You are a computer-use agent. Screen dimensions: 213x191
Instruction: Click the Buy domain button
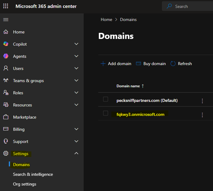[x=151, y=64]
